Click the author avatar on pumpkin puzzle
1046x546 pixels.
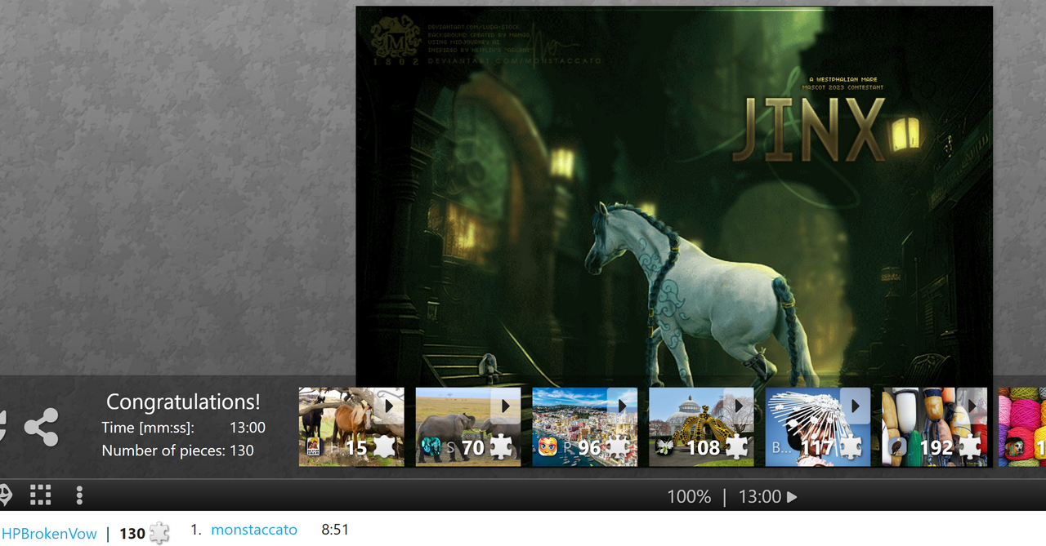664,447
